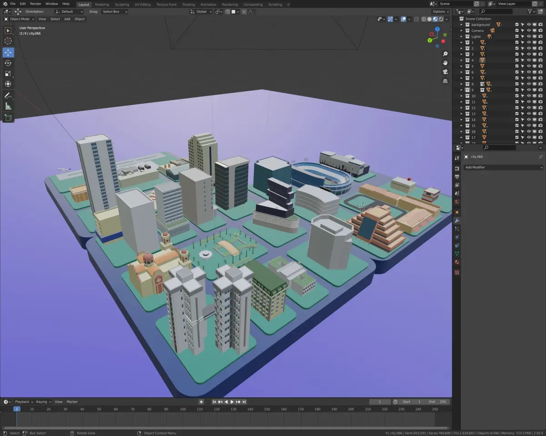Activate the Rotate tool
This screenshot has height=436, width=546.
point(8,63)
